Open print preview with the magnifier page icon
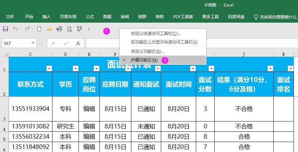Screen dimensions: 298x152 pyautogui.click(x=69, y=29)
